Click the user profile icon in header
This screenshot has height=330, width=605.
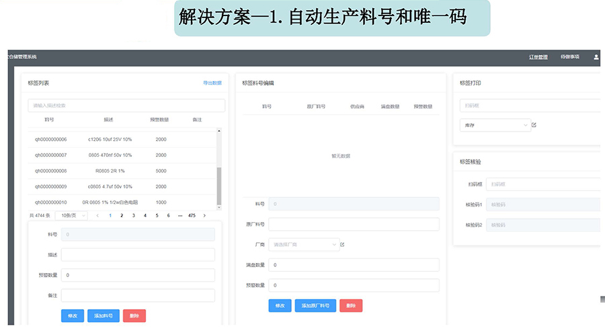(x=596, y=57)
